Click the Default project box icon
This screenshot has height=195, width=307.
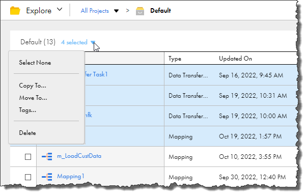[140, 11]
